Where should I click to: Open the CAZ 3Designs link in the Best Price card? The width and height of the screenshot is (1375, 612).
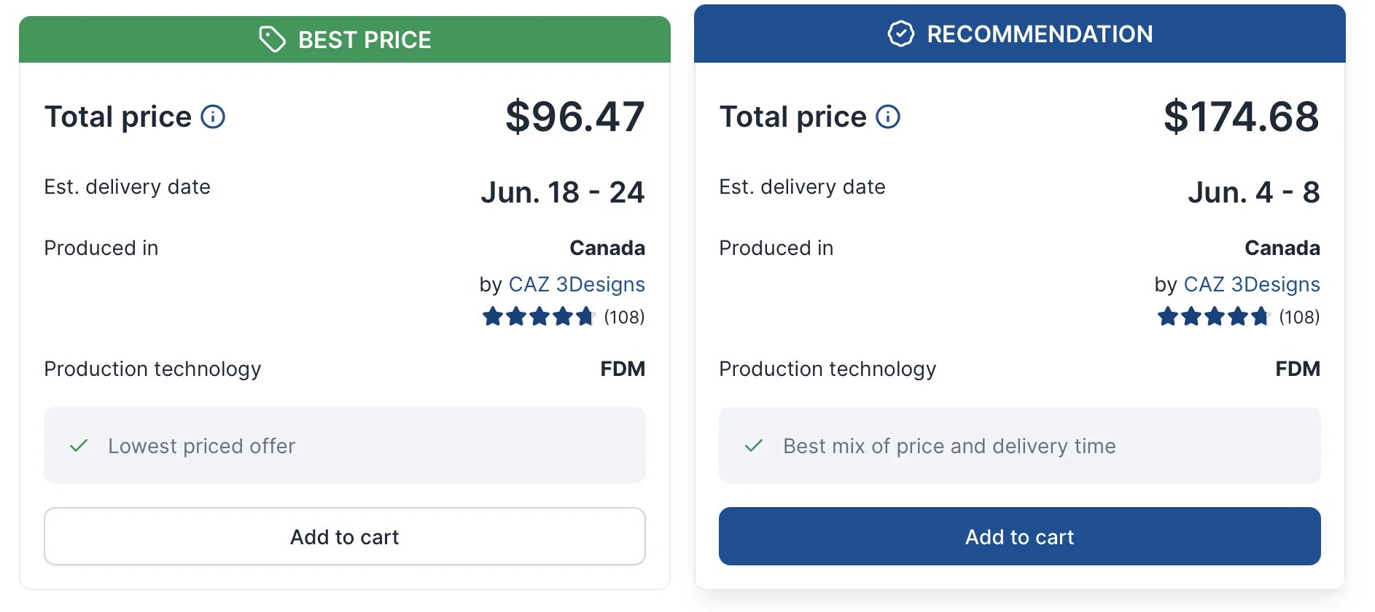pyautogui.click(x=577, y=284)
